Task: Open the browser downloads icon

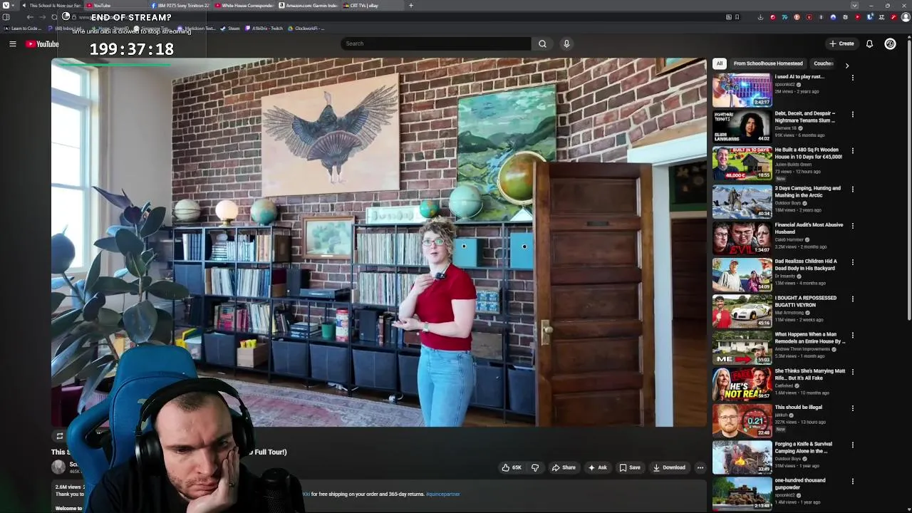Action: 760,17
